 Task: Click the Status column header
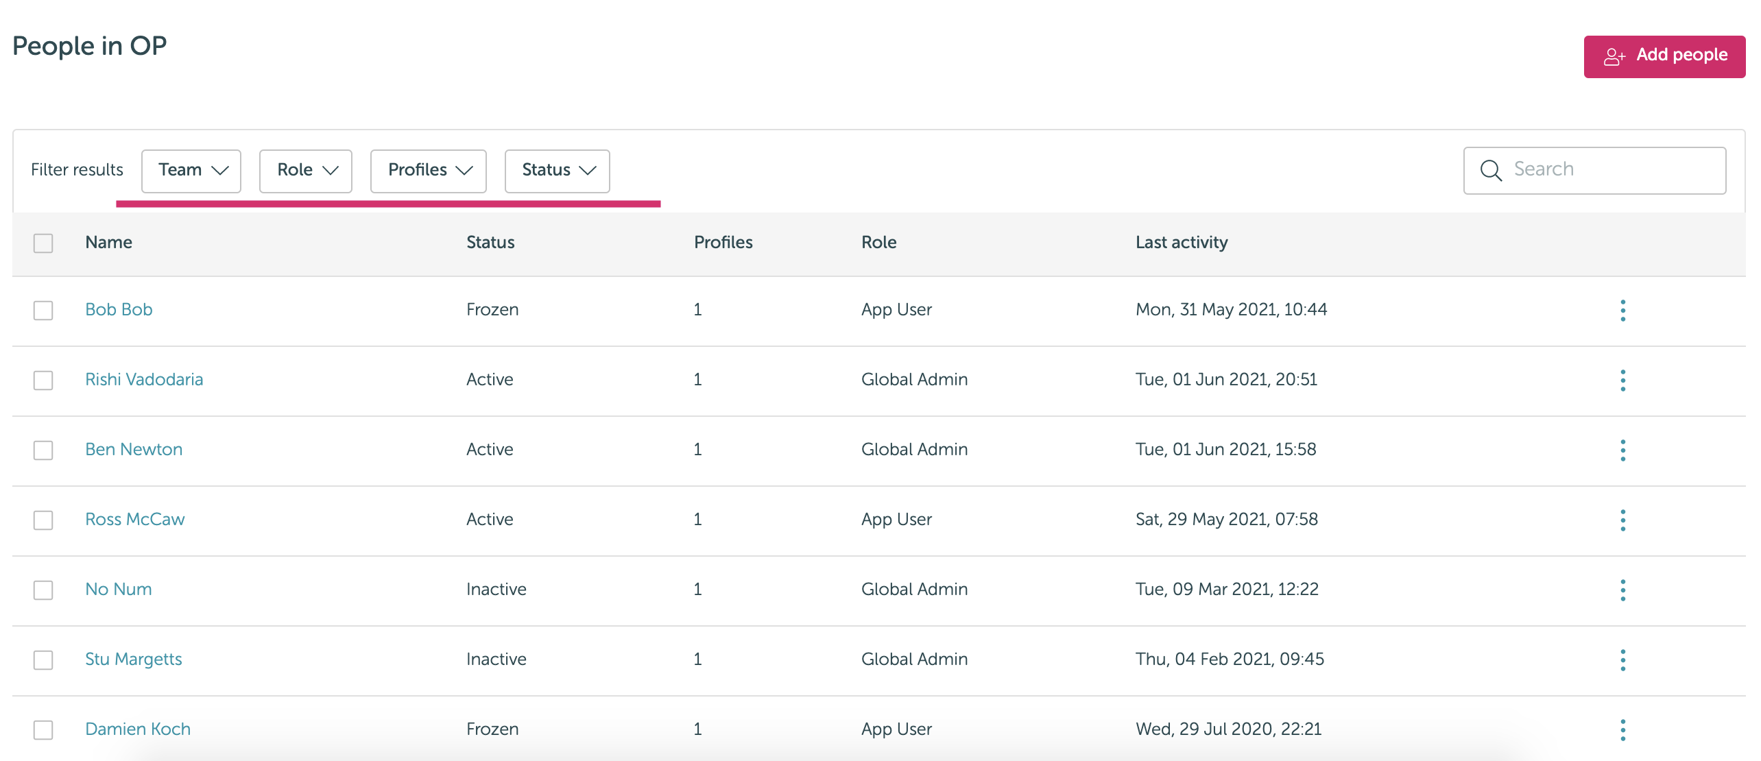click(x=490, y=243)
